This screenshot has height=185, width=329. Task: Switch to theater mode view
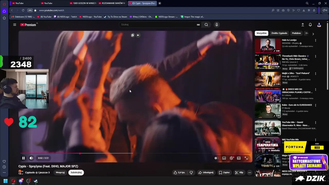pyautogui.click(x=239, y=158)
